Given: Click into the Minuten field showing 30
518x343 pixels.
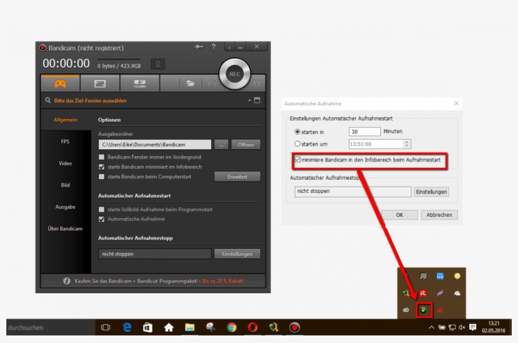Looking at the screenshot, I should [364, 132].
